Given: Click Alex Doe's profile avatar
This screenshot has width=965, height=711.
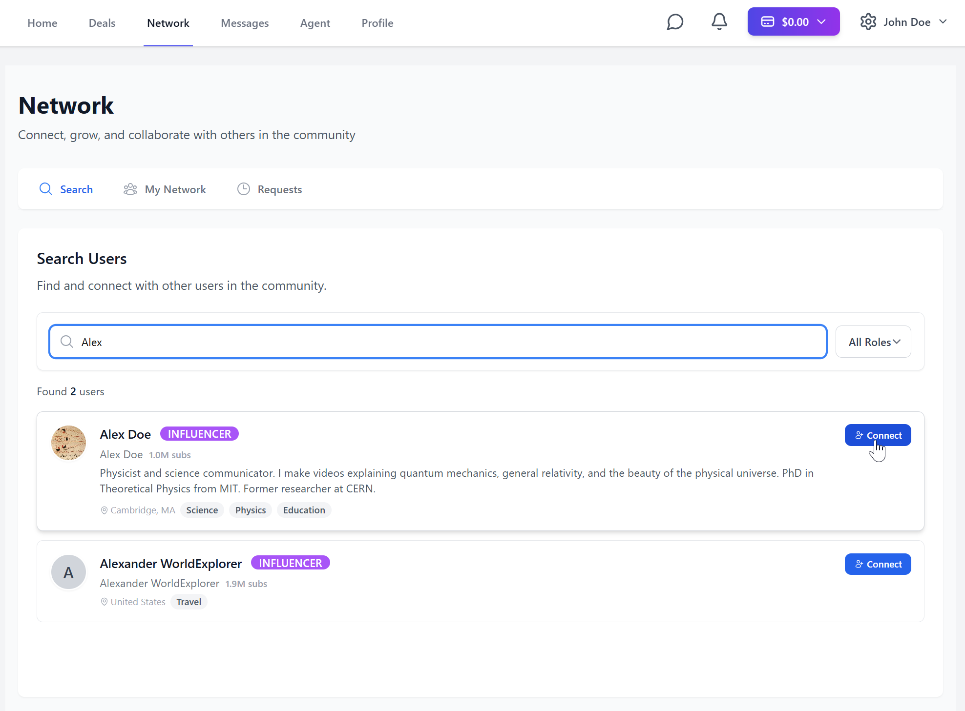Looking at the screenshot, I should coord(69,443).
